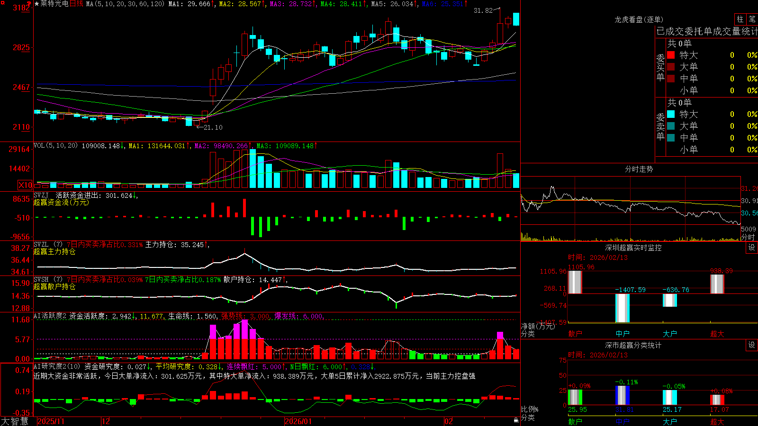Click the teal 大单 sell-order swatch
This screenshot has width=758, height=426.
pyautogui.click(x=671, y=126)
